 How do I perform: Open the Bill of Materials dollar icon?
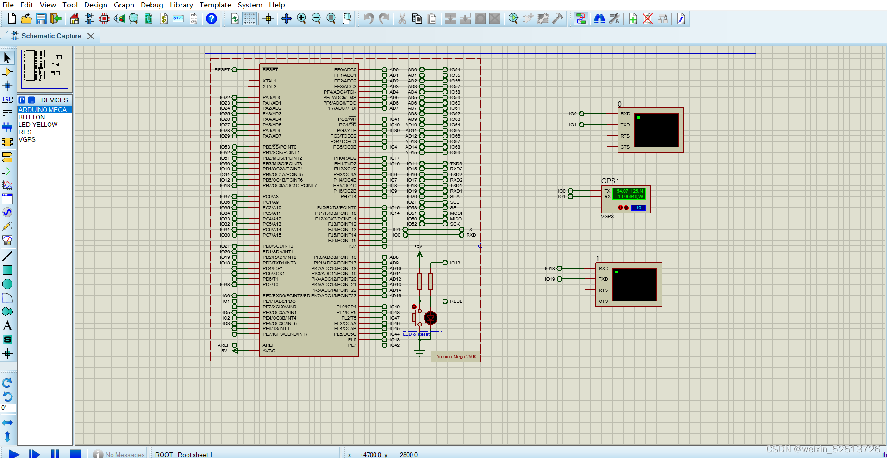pos(163,19)
